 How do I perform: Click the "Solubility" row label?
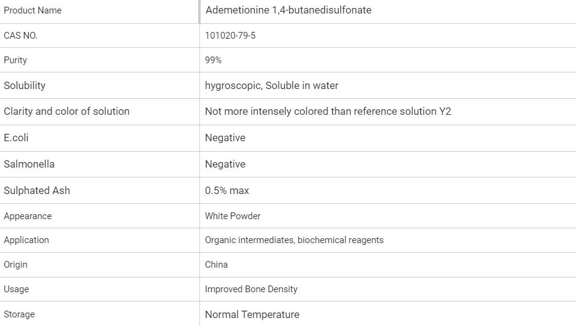[25, 85]
